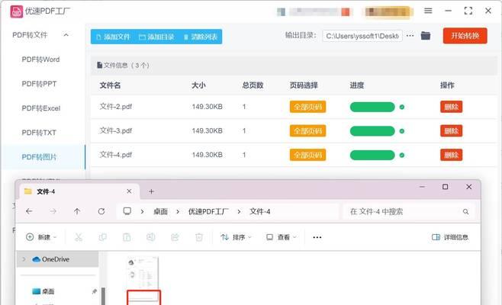Click the Rename icon in Explorer toolbar
The height and width of the screenshot is (305, 502).
tap(151, 237)
